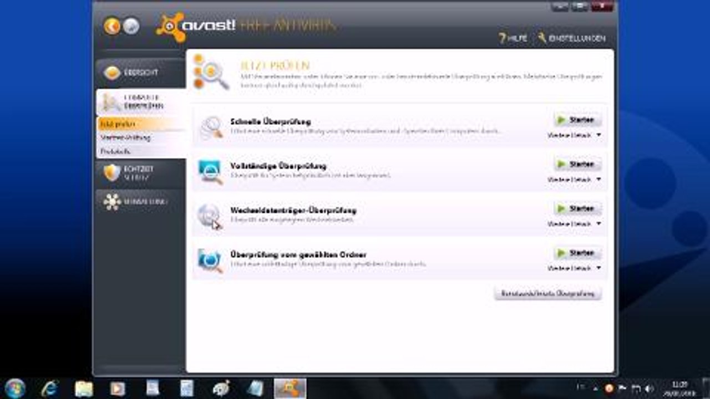The height and width of the screenshot is (399, 710).
Task: Open the Windows Start menu
Action: pyautogui.click(x=14, y=388)
